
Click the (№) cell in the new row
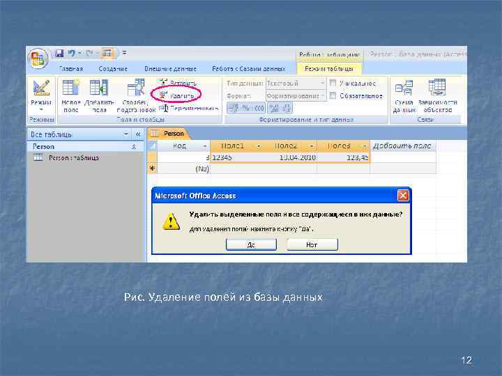point(183,169)
